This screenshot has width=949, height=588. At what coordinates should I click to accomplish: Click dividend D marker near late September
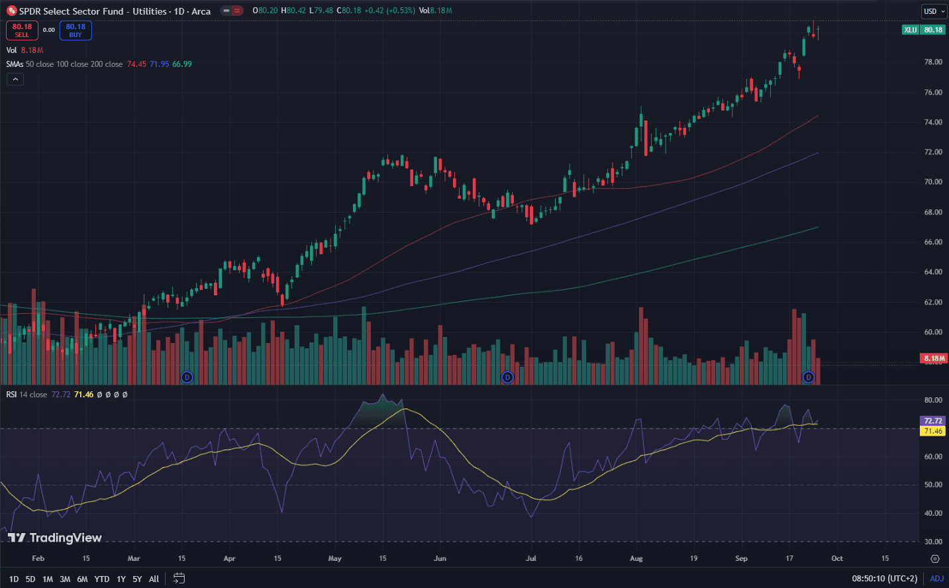pyautogui.click(x=808, y=377)
